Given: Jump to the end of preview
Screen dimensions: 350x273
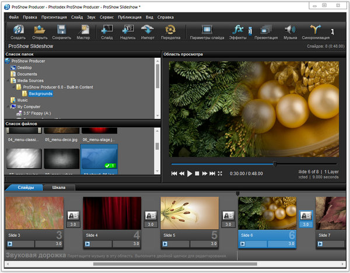Looking at the screenshot, I should tap(212, 173).
